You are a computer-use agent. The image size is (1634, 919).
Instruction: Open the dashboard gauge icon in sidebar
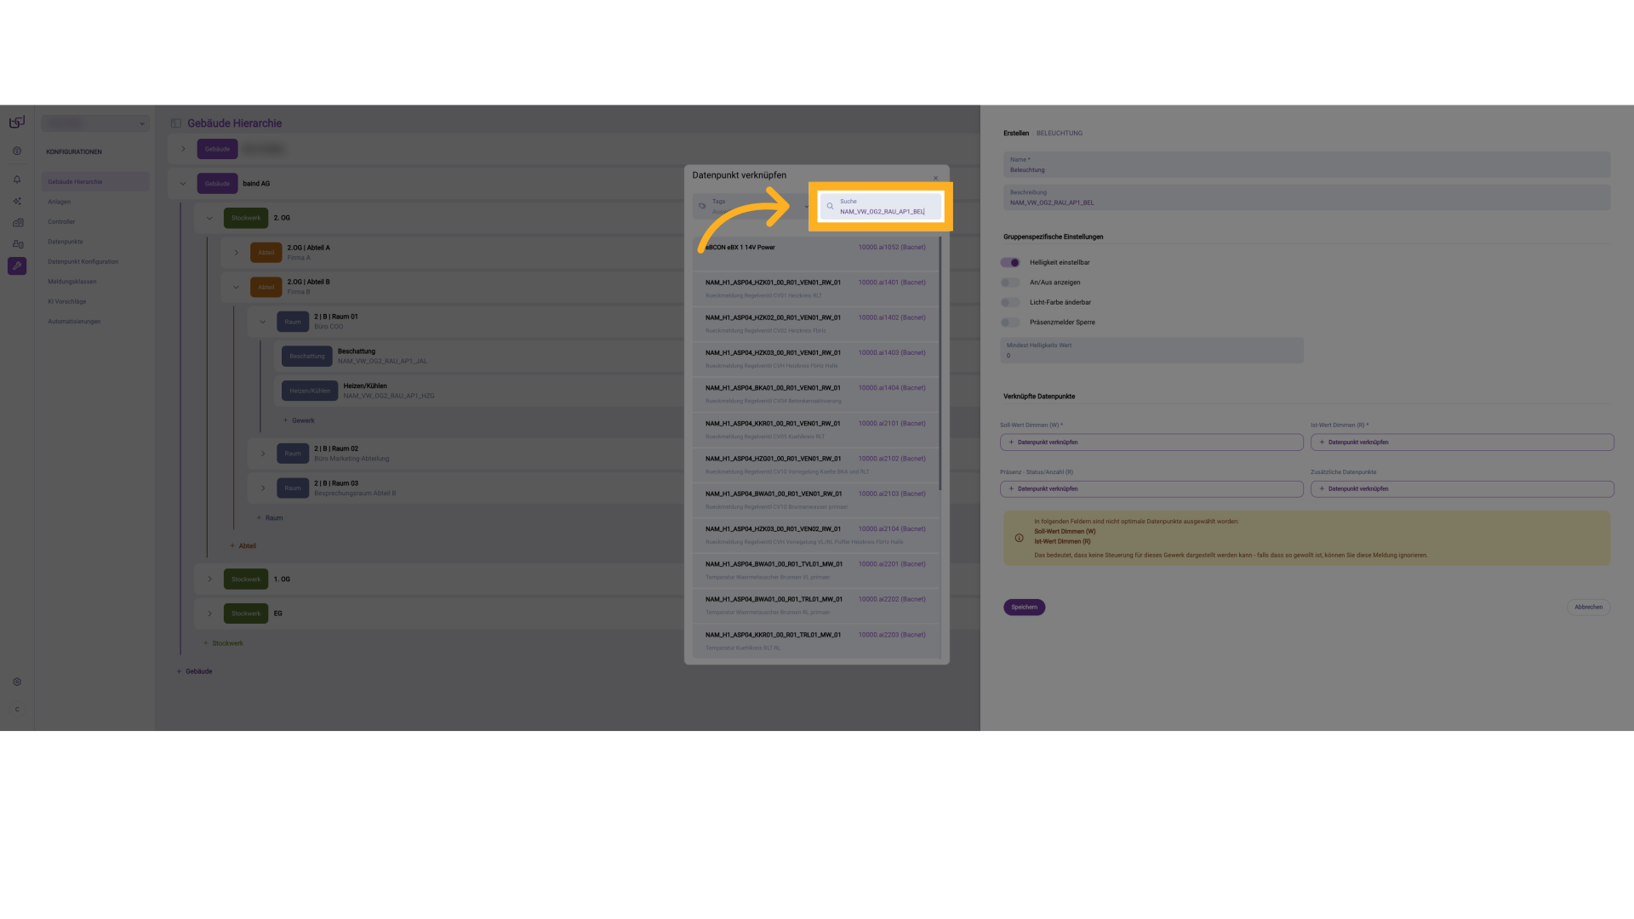point(17,151)
